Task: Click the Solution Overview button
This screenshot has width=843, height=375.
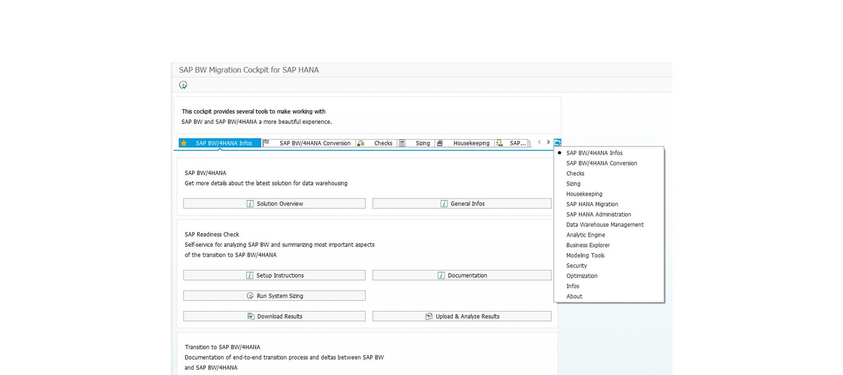Action: (274, 204)
